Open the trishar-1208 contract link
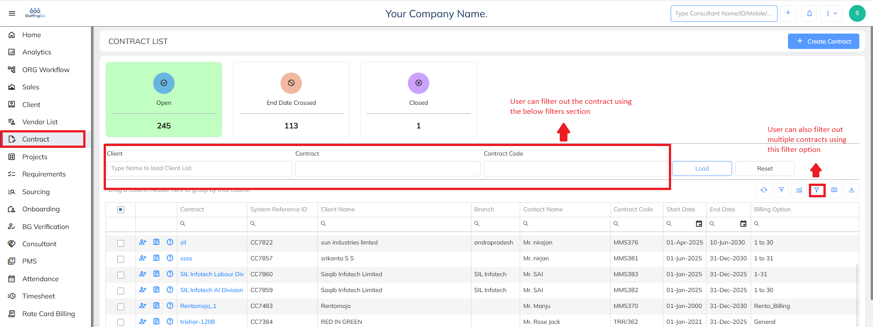 197,322
